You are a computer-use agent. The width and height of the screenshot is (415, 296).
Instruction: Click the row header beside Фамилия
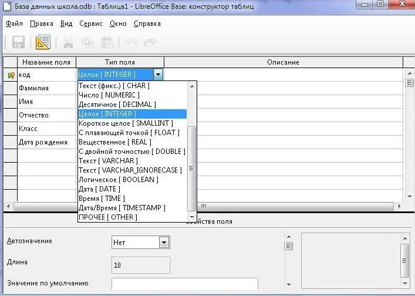coord(11,88)
